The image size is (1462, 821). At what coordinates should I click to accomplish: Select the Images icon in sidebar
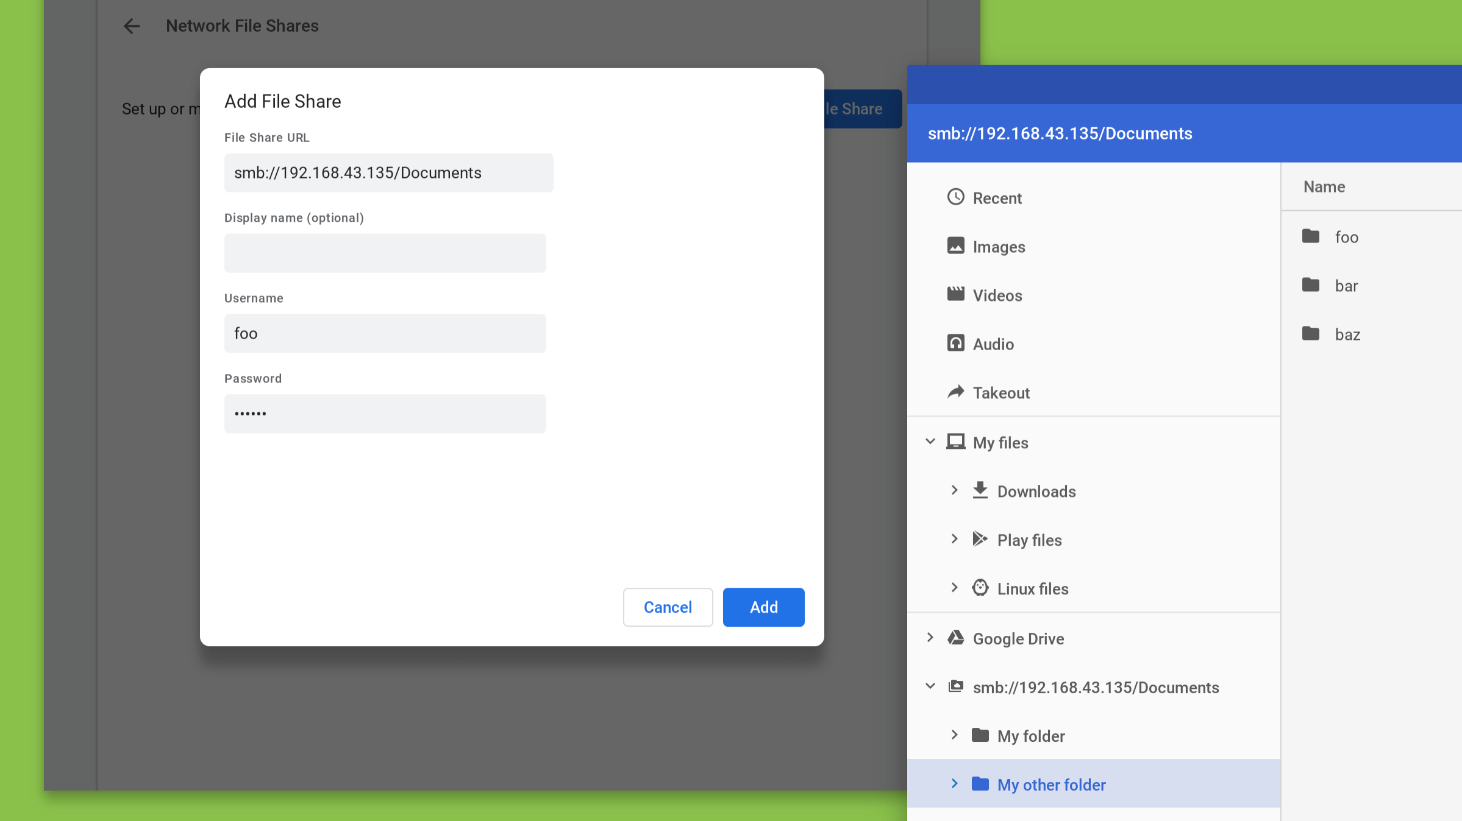956,246
